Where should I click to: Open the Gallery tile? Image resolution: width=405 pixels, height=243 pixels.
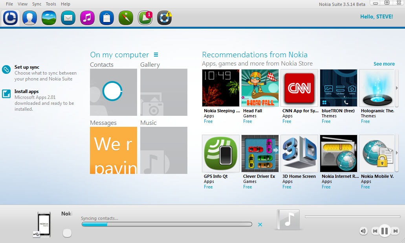click(164, 92)
